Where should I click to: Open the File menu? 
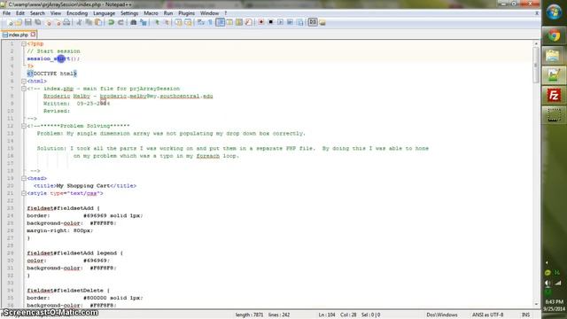tap(6, 13)
